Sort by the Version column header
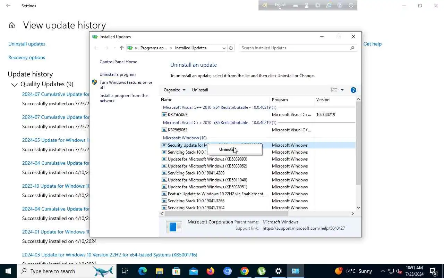The height and width of the screenshot is (278, 444). pyautogui.click(x=335, y=100)
